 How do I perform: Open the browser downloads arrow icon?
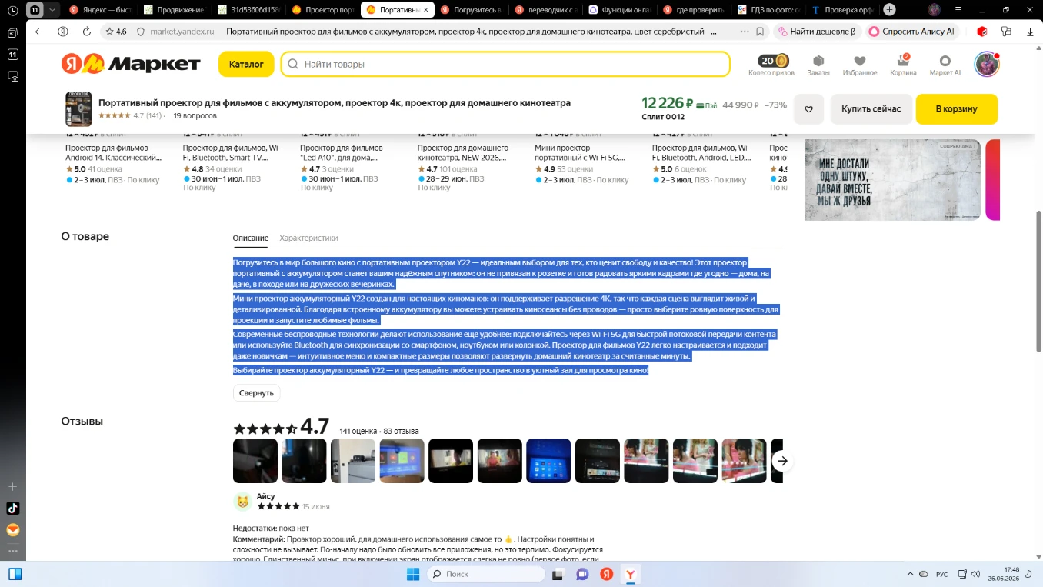[1031, 32]
